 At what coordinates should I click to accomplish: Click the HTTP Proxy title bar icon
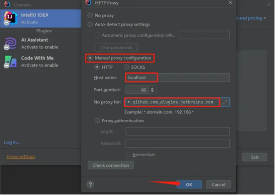(x=88, y=3)
